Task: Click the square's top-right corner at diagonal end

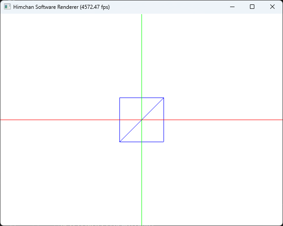Action: 164,98
